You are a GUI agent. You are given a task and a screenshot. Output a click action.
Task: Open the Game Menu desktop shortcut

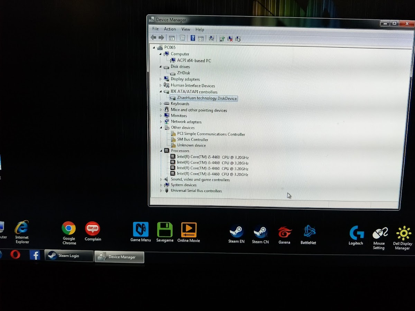pyautogui.click(x=140, y=232)
